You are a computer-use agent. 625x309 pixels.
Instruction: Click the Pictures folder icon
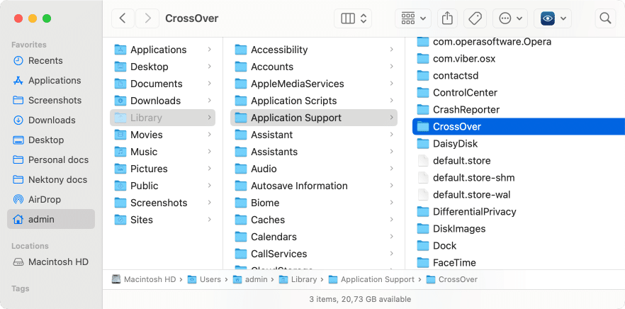point(120,169)
